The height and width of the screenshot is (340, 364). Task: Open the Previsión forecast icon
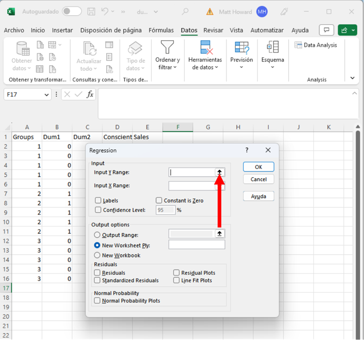tap(241, 47)
